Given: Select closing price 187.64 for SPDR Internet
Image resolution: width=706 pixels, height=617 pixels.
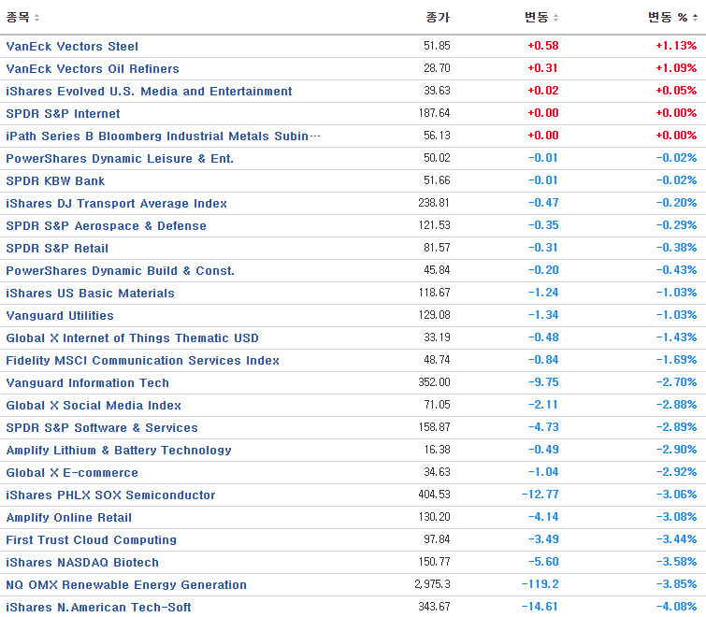Looking at the screenshot, I should click(435, 113).
